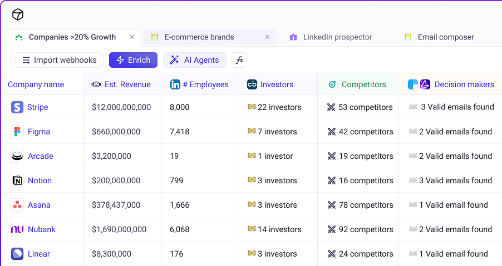Click the Enrich button
The height and width of the screenshot is (266, 502).
pos(133,60)
